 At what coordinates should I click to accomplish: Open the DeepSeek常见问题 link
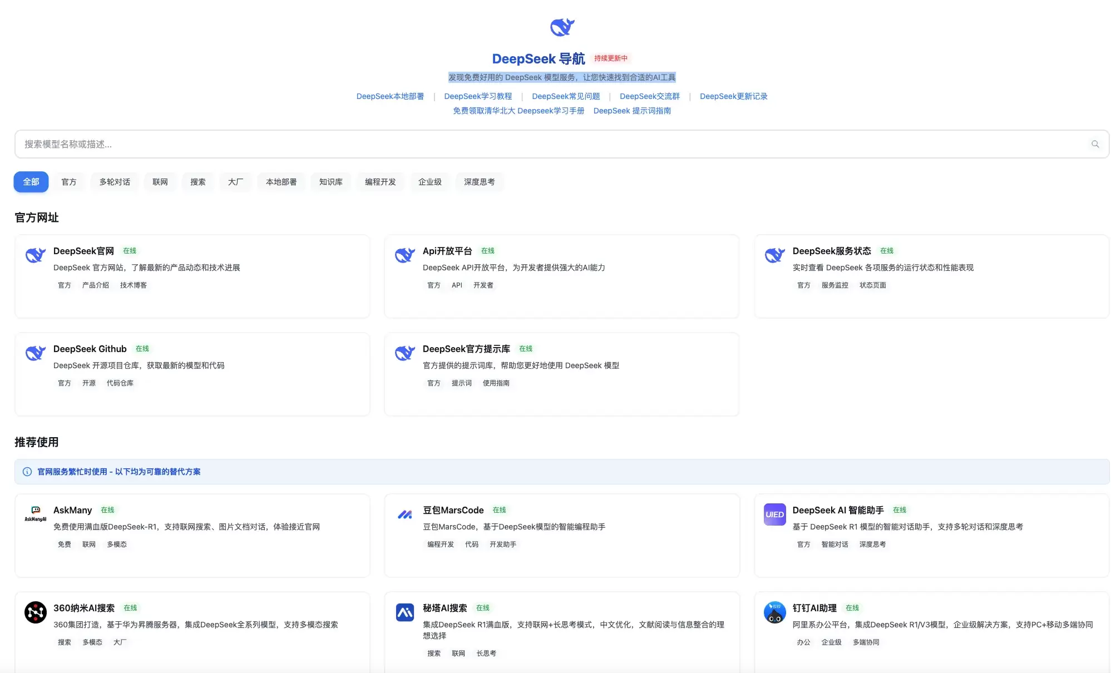pos(566,96)
